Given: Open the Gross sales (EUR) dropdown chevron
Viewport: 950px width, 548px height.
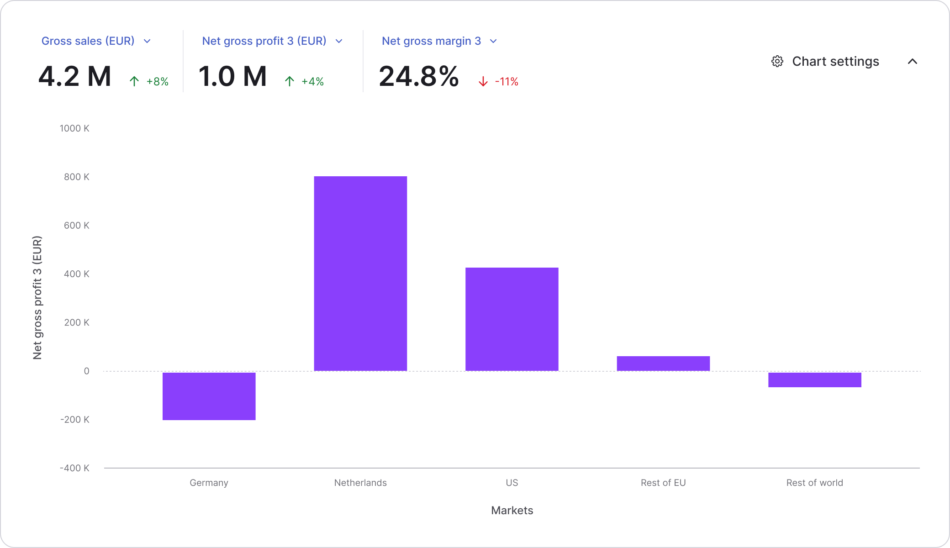Looking at the screenshot, I should (147, 41).
